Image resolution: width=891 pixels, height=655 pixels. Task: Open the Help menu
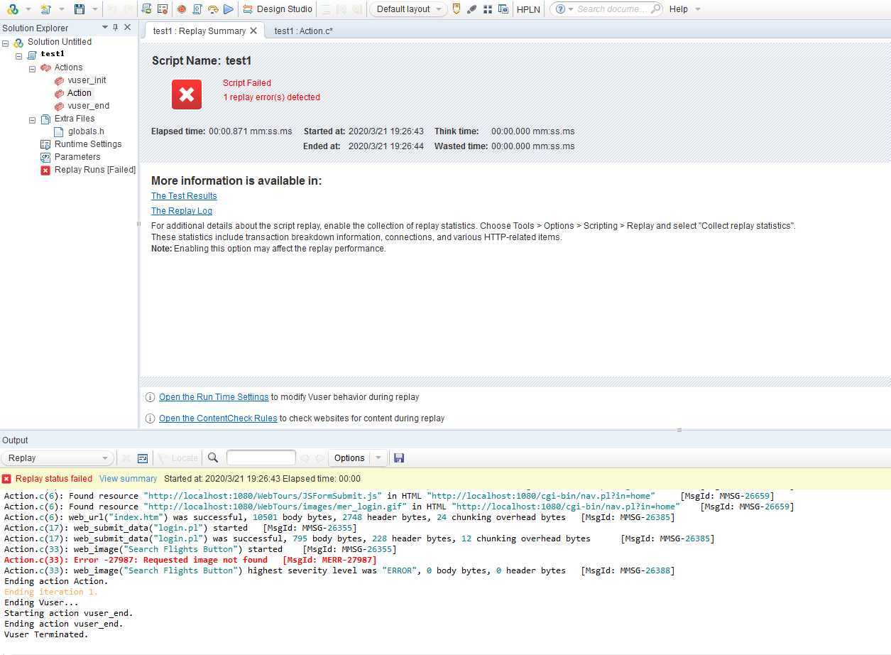(678, 9)
